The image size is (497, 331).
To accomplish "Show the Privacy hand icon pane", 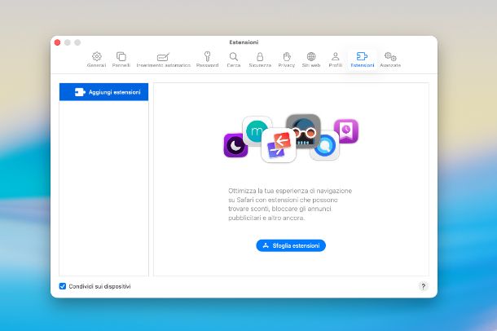I will tap(286, 59).
